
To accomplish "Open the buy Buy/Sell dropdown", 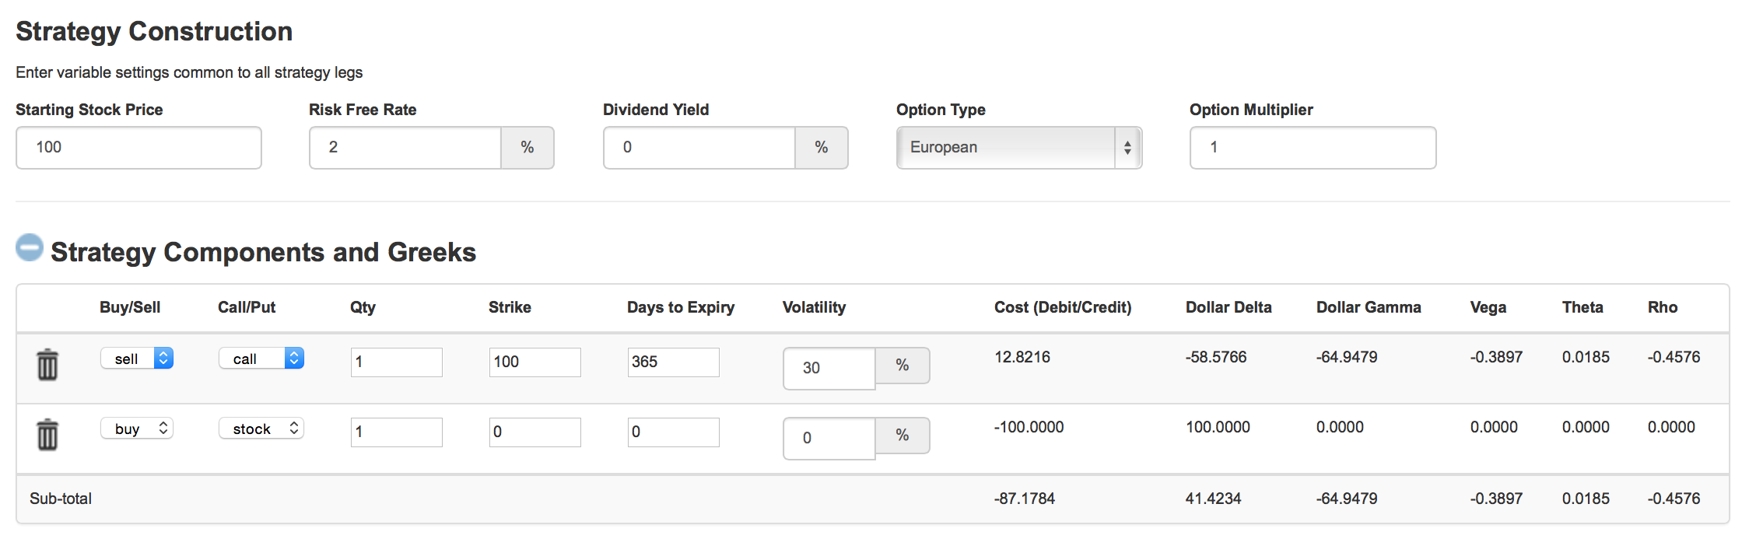I will (x=137, y=429).
